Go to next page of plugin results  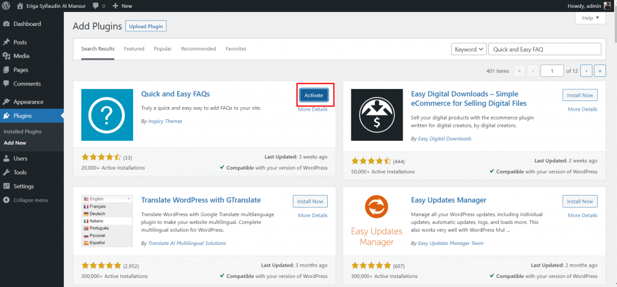coord(586,71)
